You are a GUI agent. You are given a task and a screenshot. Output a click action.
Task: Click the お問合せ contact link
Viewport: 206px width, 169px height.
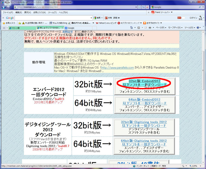68,32
